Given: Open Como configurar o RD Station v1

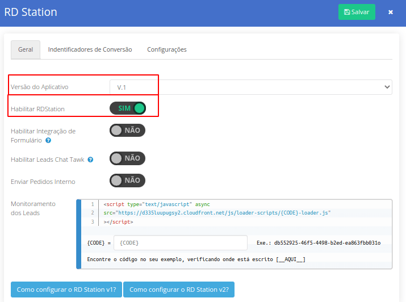Looking at the screenshot, I should click(x=66, y=289).
